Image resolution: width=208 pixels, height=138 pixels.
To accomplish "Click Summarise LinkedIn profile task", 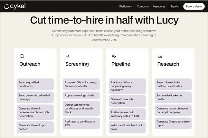I will [173, 97].
